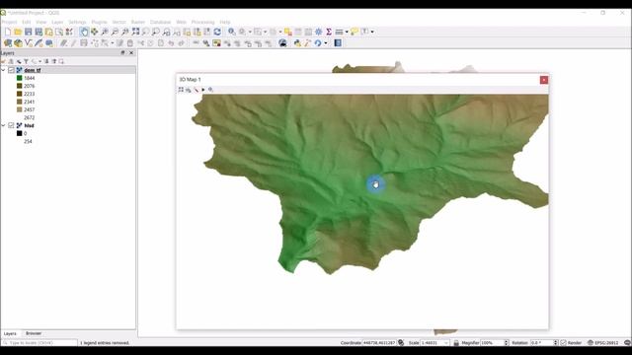Screen dimensions: 632x355
Task: Click the blue book help icon in toolbar
Action: pos(338,43)
